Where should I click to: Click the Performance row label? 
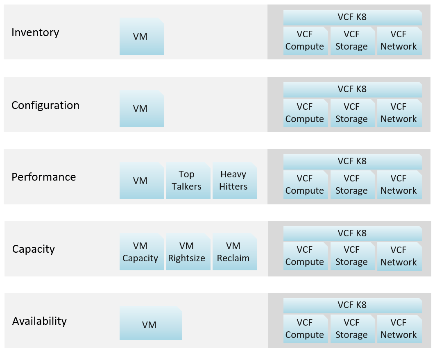(43, 177)
